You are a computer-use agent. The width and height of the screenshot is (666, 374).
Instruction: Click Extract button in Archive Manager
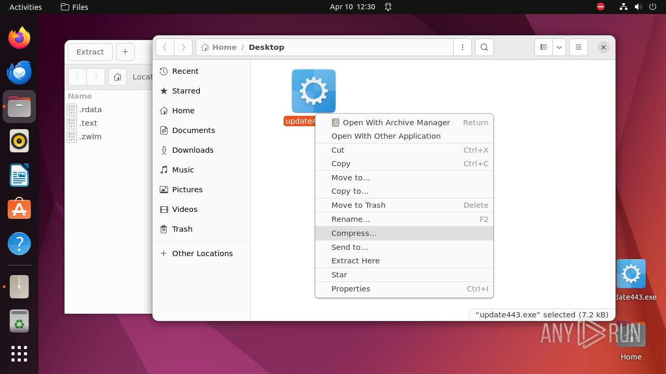click(90, 52)
